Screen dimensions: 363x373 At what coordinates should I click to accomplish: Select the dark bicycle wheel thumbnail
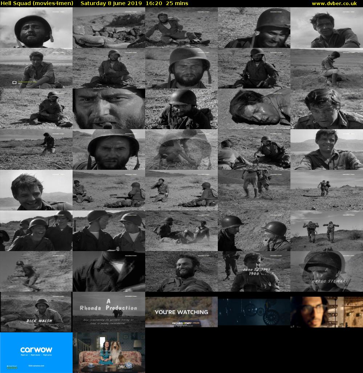point(254,312)
